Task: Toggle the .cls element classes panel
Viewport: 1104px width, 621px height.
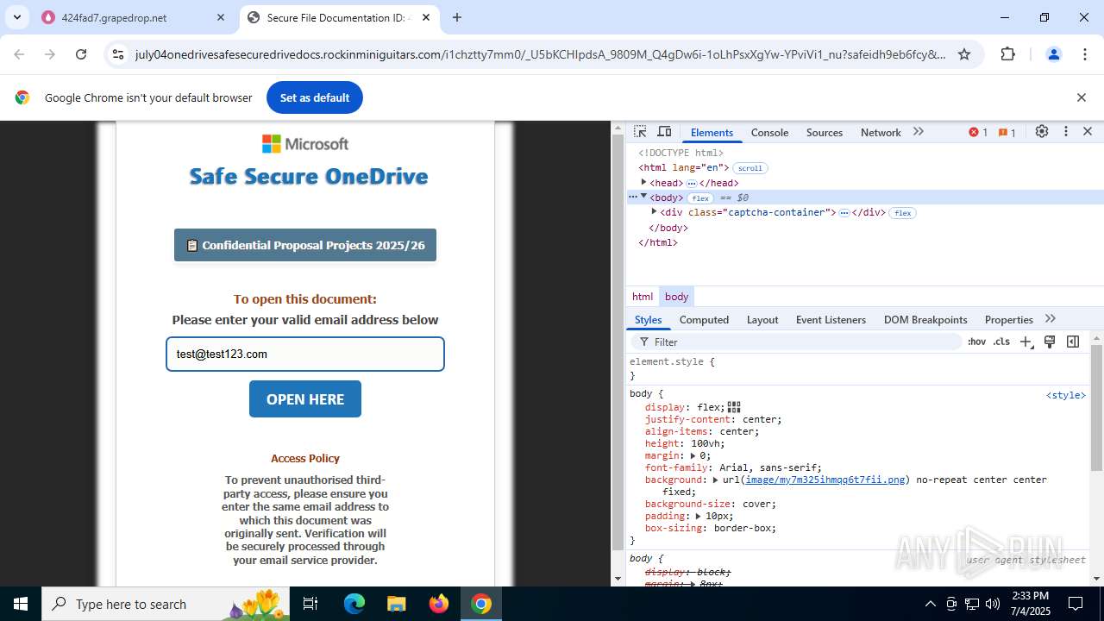Action: click(x=1001, y=342)
